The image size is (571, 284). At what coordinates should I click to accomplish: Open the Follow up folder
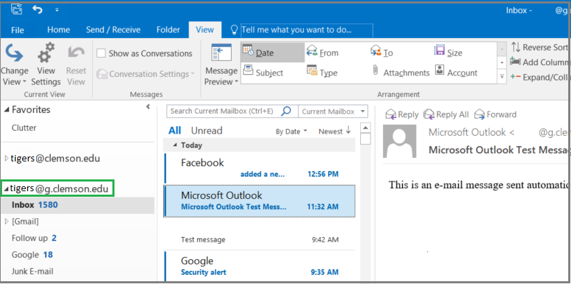click(x=34, y=238)
